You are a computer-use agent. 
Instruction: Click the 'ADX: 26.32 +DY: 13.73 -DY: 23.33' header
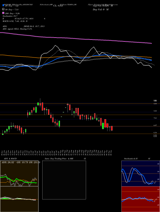point(20,163)
